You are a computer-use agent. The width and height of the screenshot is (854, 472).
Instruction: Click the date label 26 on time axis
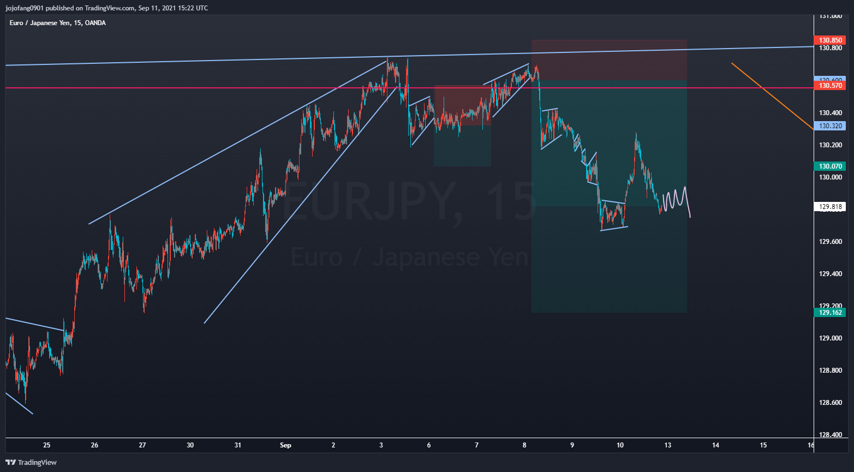click(x=94, y=445)
